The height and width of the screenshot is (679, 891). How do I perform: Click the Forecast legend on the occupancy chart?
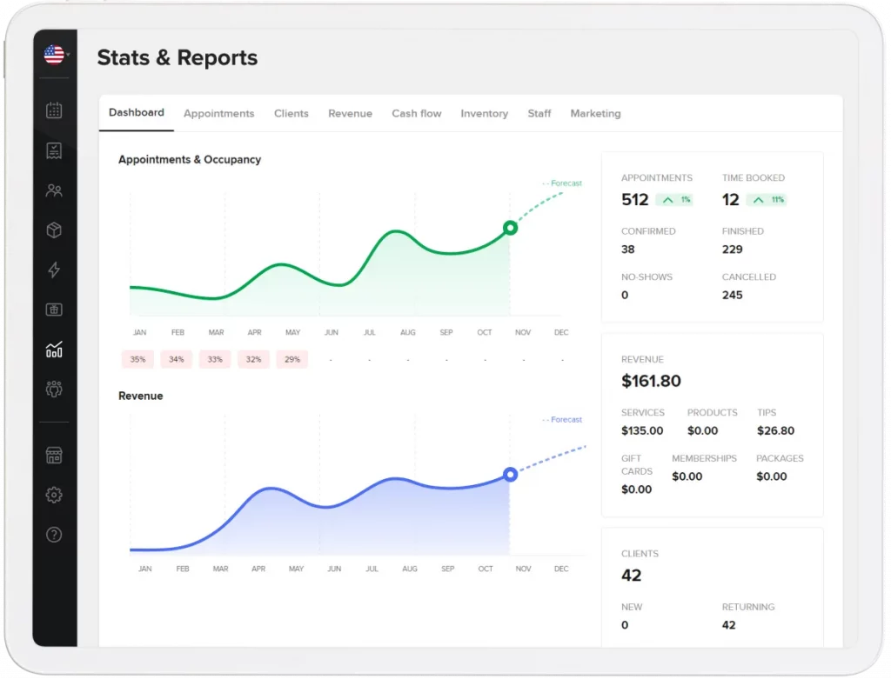[561, 183]
